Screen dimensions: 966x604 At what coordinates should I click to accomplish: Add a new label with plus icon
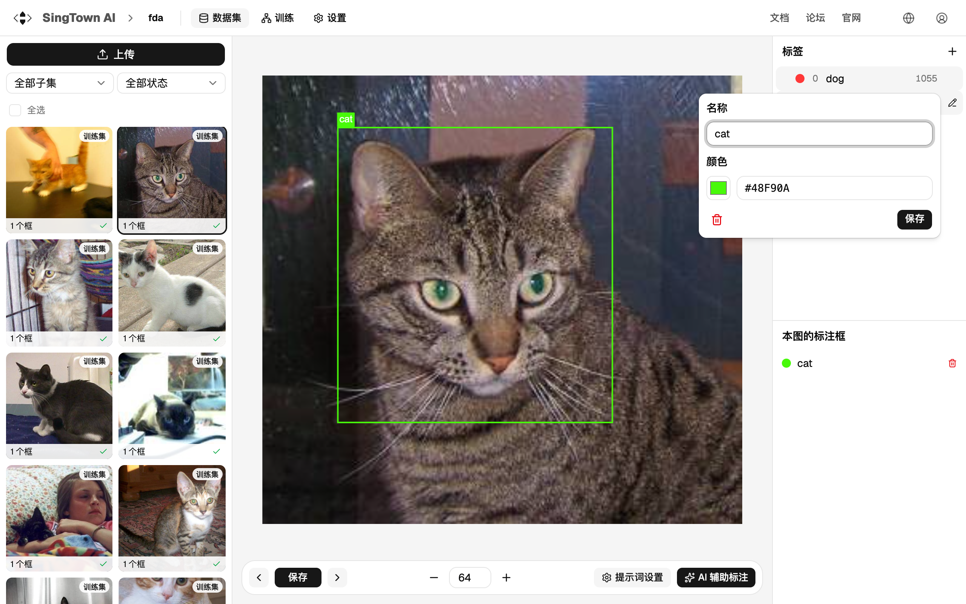coord(952,52)
